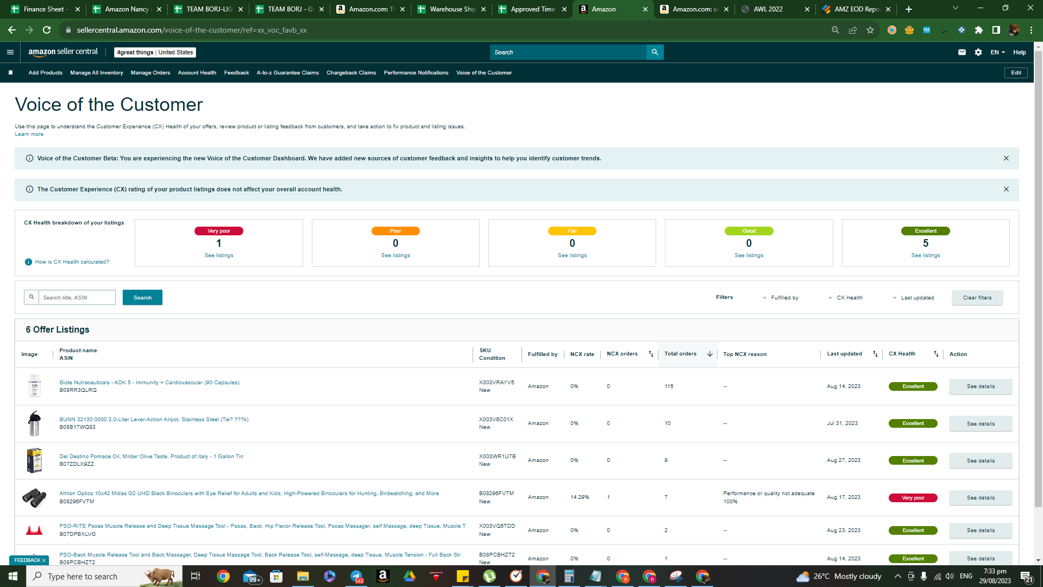
Task: Open the browser extensions puzzle icon
Action: pyautogui.click(x=979, y=30)
